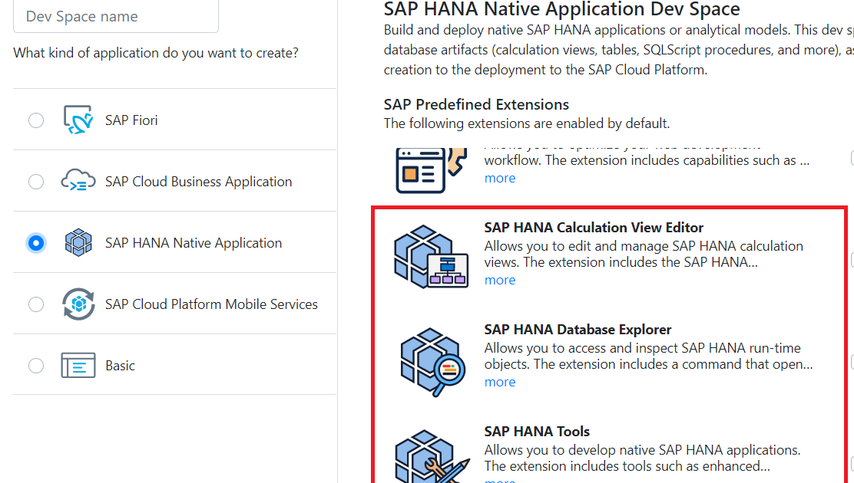
Task: Click into the Dev Space name field
Action: pos(115,15)
